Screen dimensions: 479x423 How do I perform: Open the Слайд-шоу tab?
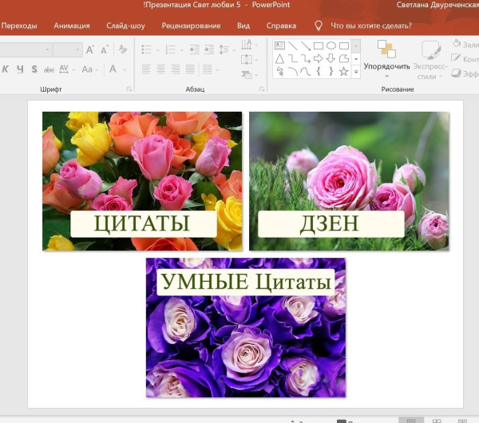[x=125, y=26]
